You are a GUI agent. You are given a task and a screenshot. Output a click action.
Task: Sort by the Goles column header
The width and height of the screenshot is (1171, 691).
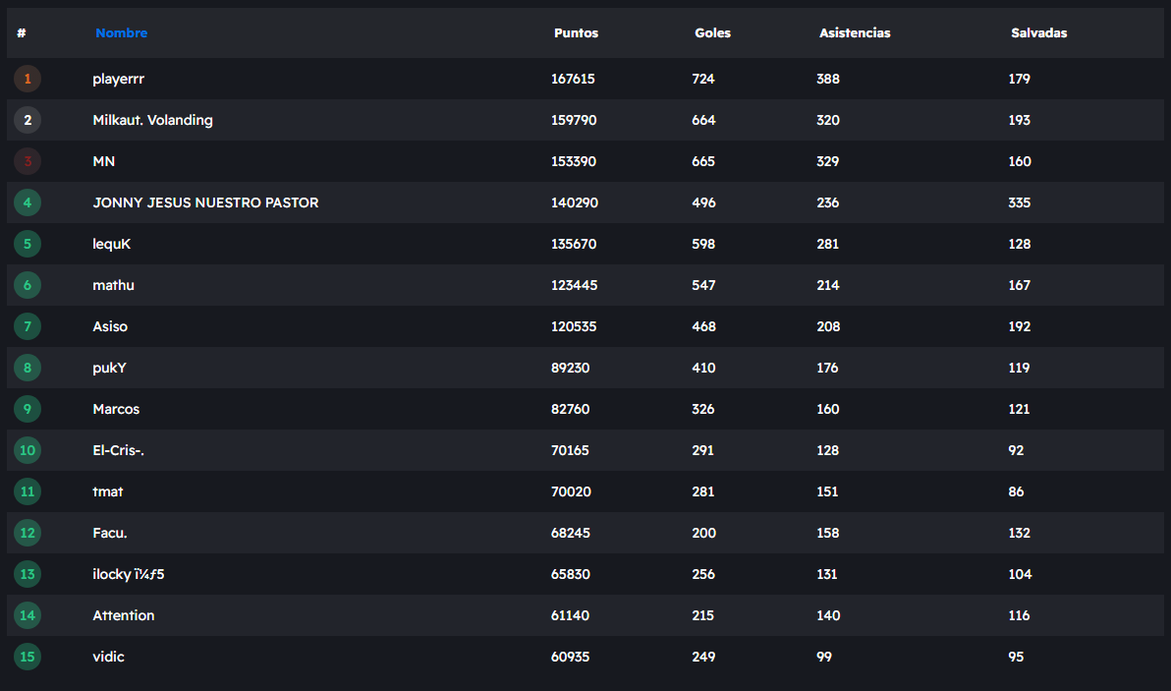point(712,33)
